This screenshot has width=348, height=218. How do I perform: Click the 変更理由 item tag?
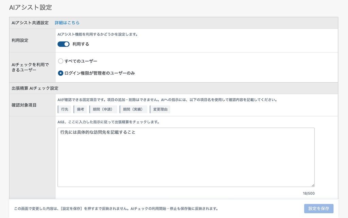coord(160,109)
